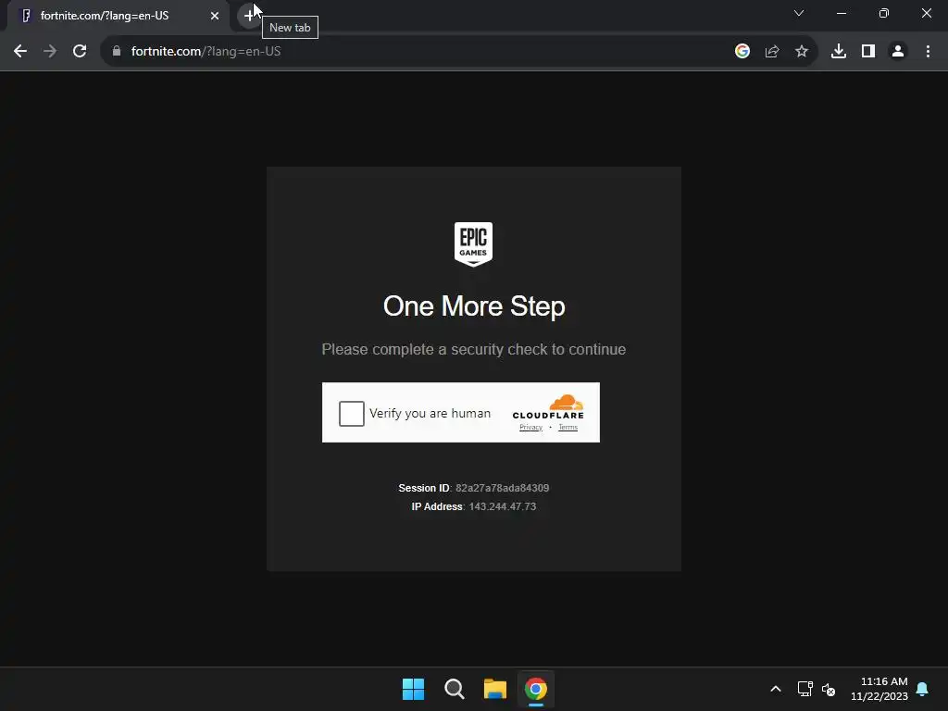Click the Cloudflare logo

coord(548,407)
